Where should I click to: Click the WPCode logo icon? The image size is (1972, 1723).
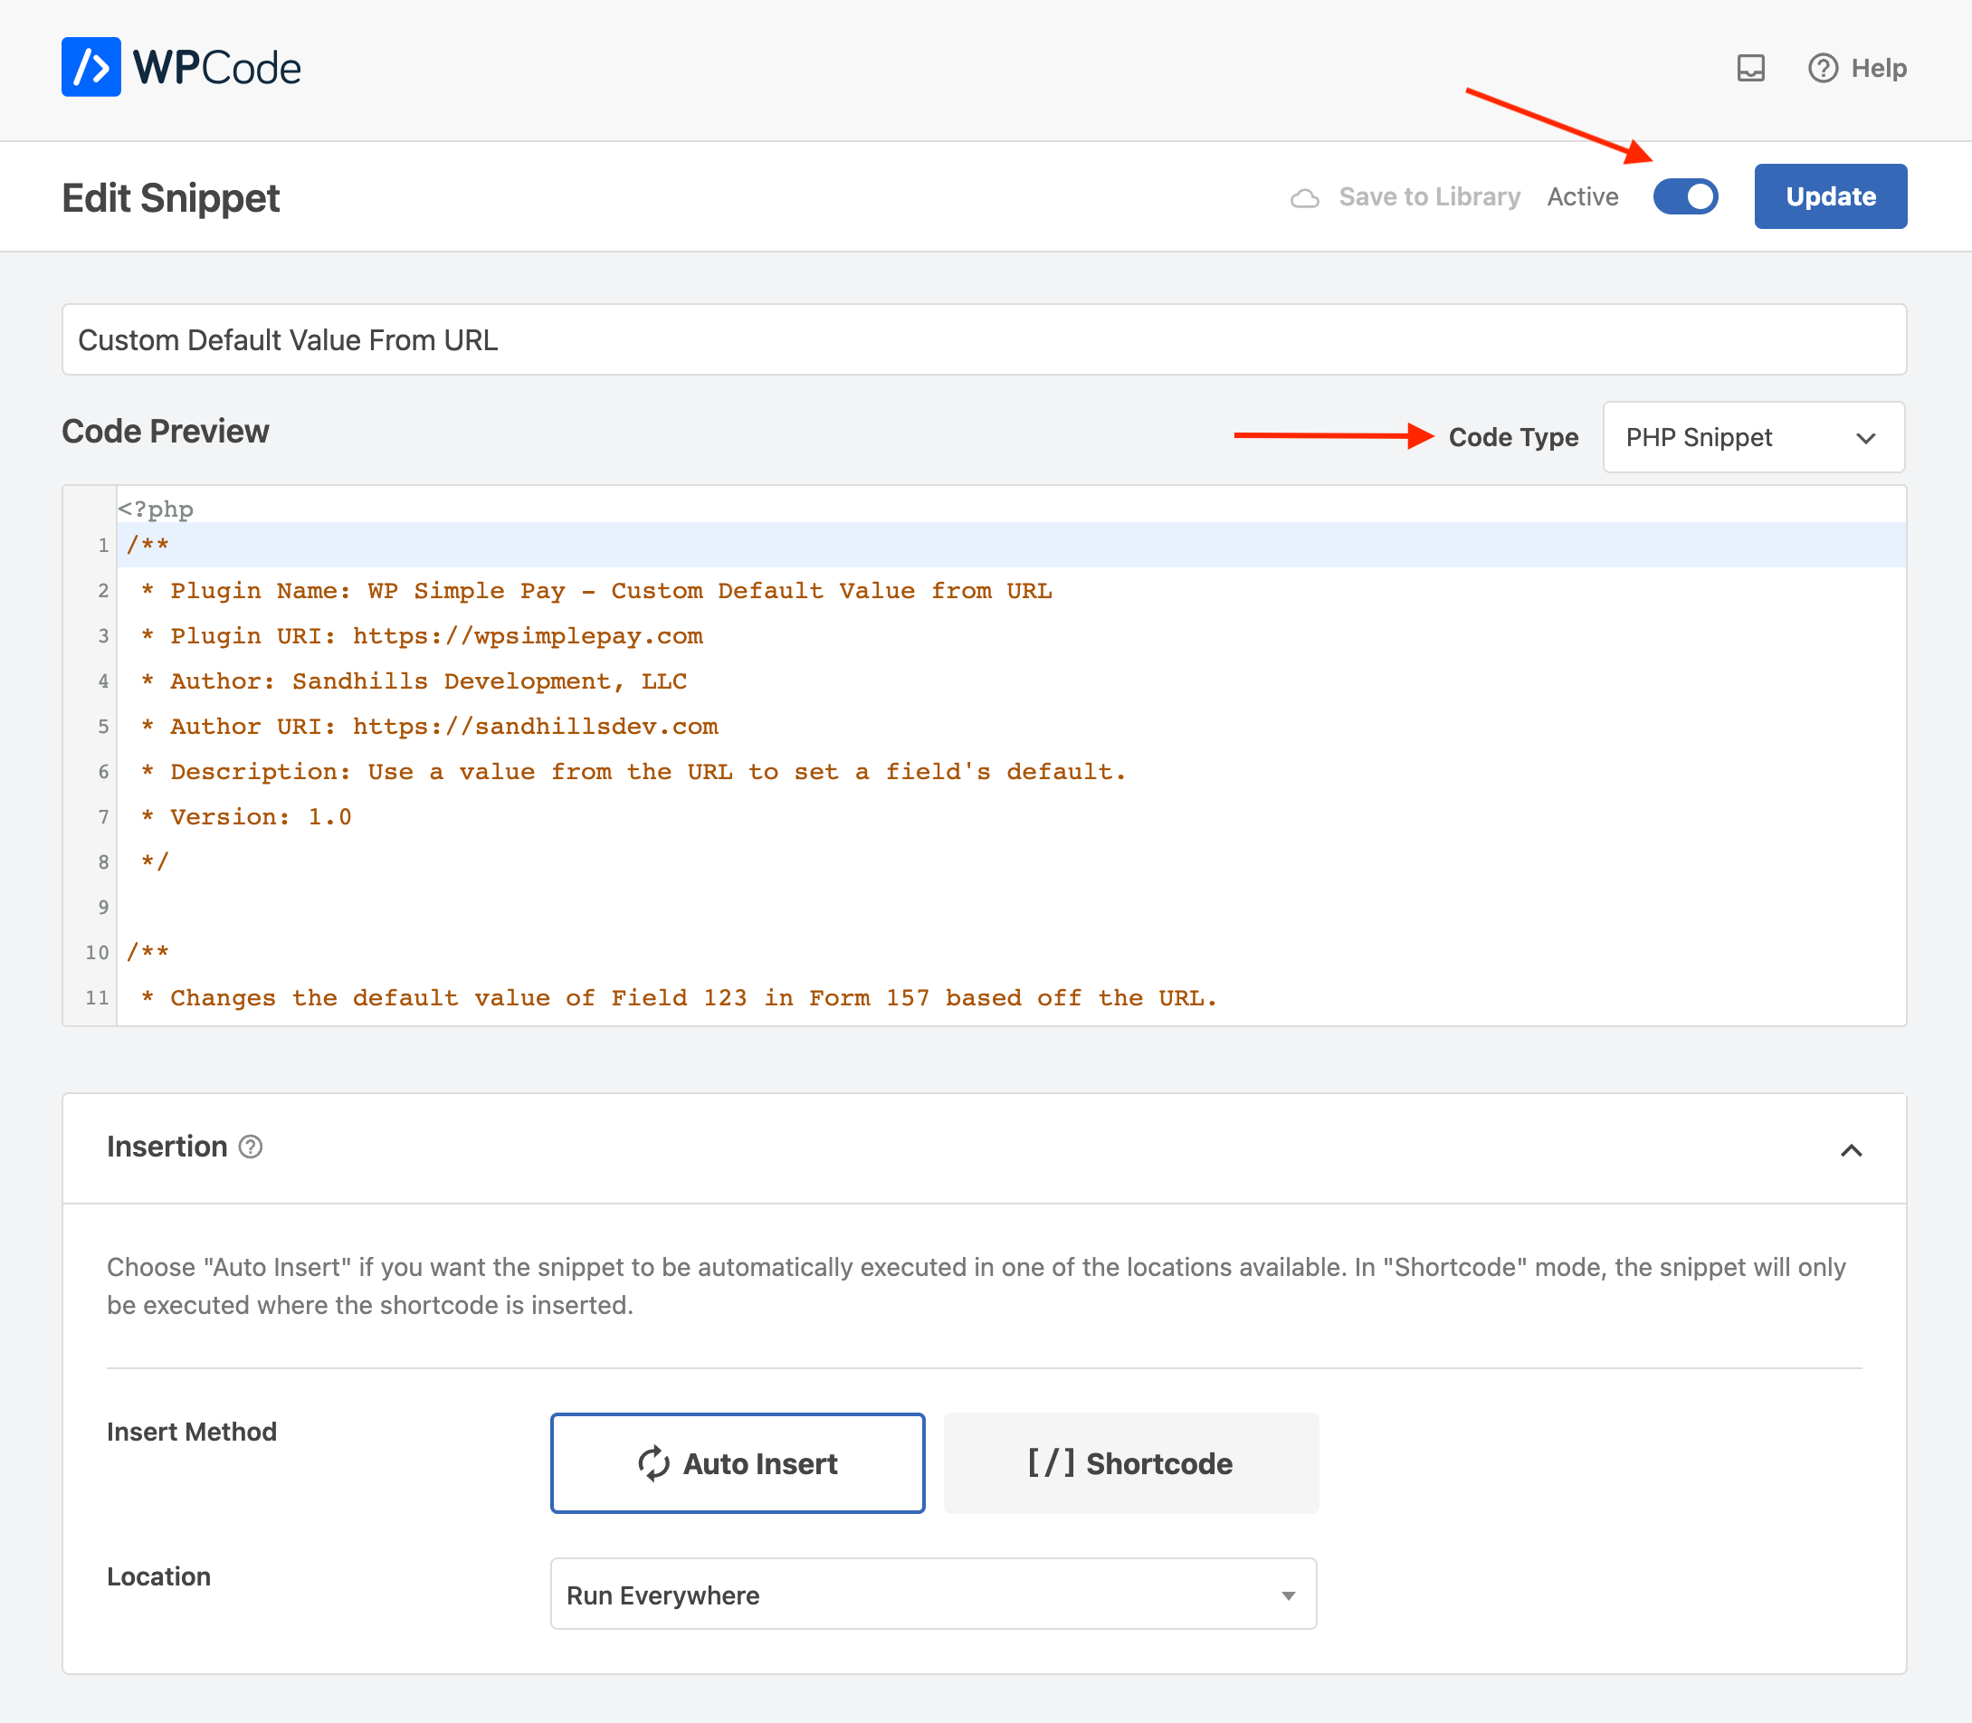[x=91, y=67]
